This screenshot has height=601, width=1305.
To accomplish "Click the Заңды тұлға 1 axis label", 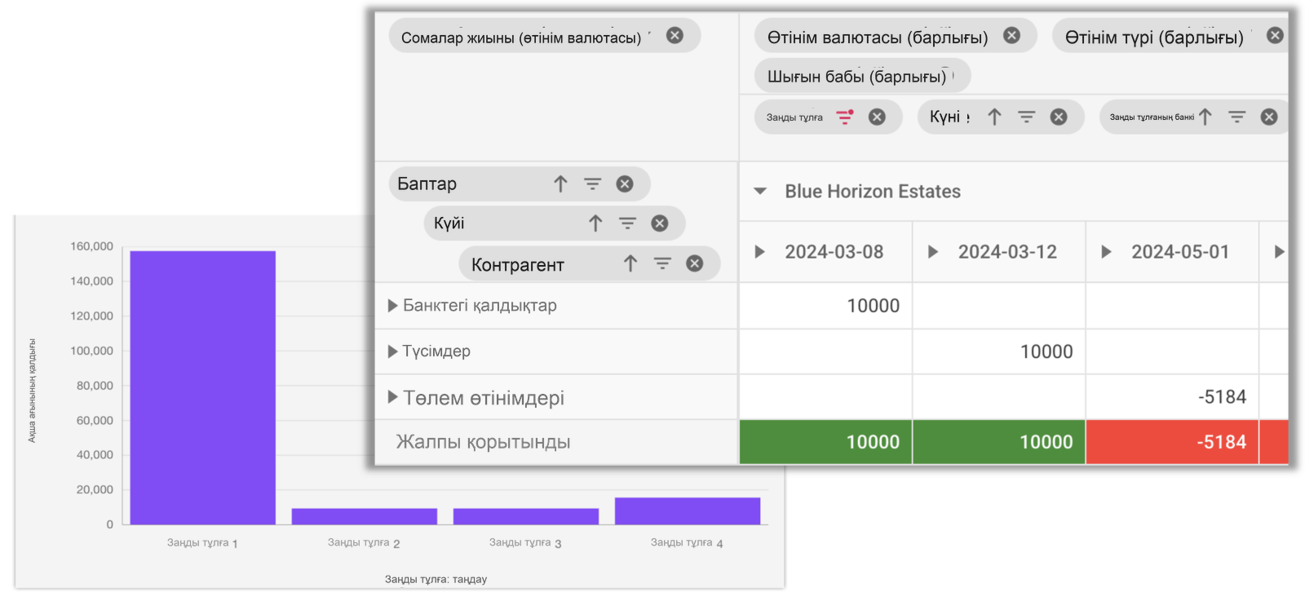I will pyautogui.click(x=202, y=542).
